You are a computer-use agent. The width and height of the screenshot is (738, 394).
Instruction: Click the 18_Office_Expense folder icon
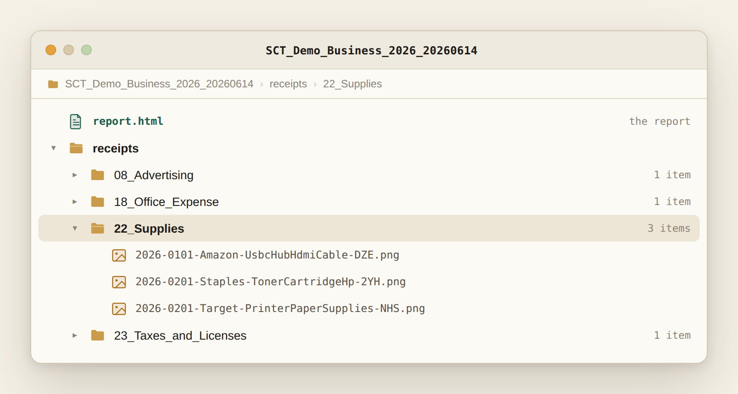point(98,201)
